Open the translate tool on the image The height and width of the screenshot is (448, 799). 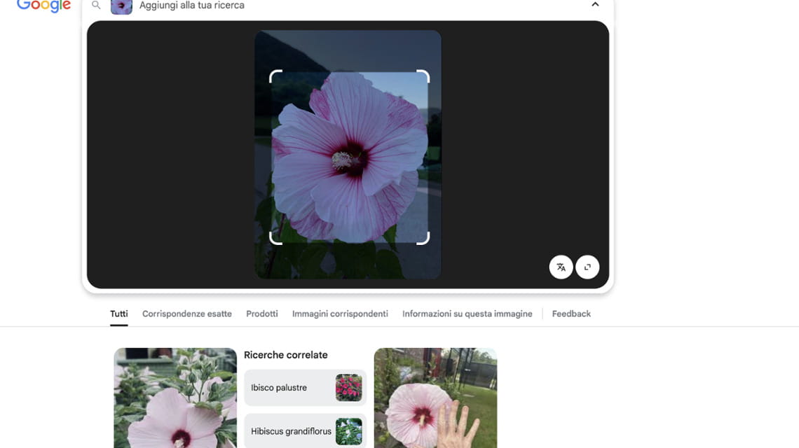click(x=561, y=267)
